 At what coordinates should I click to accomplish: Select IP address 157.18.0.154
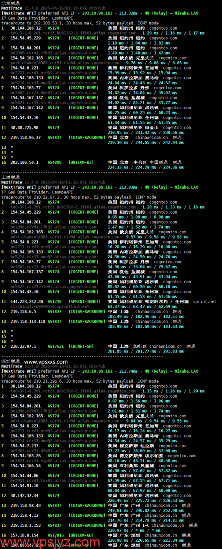24,535
